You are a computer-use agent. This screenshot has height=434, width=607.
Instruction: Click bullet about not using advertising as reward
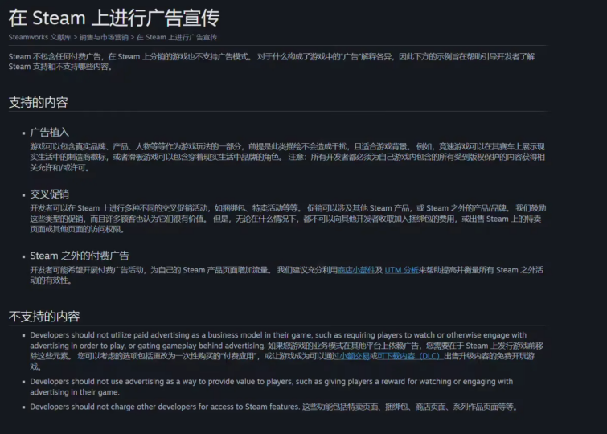pos(273,387)
